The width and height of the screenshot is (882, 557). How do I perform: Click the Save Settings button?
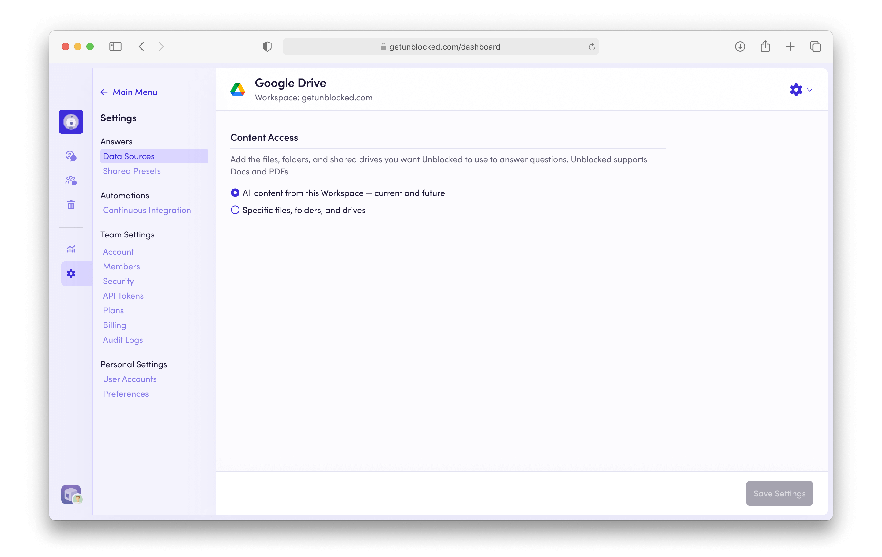point(779,493)
